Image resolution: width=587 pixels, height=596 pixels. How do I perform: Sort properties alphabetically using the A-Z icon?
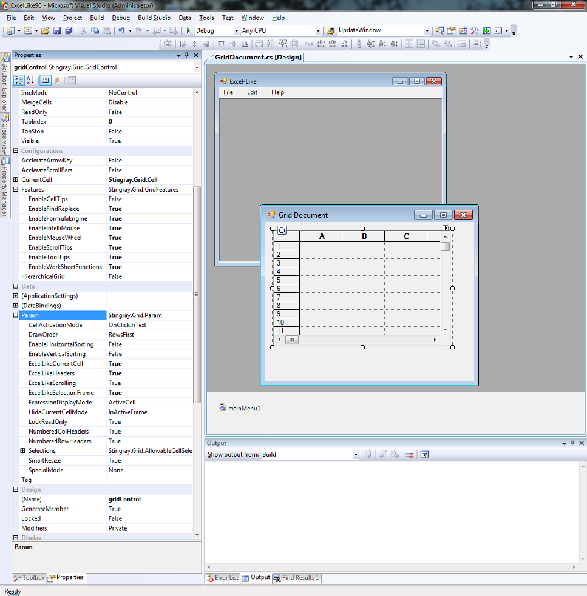point(30,80)
